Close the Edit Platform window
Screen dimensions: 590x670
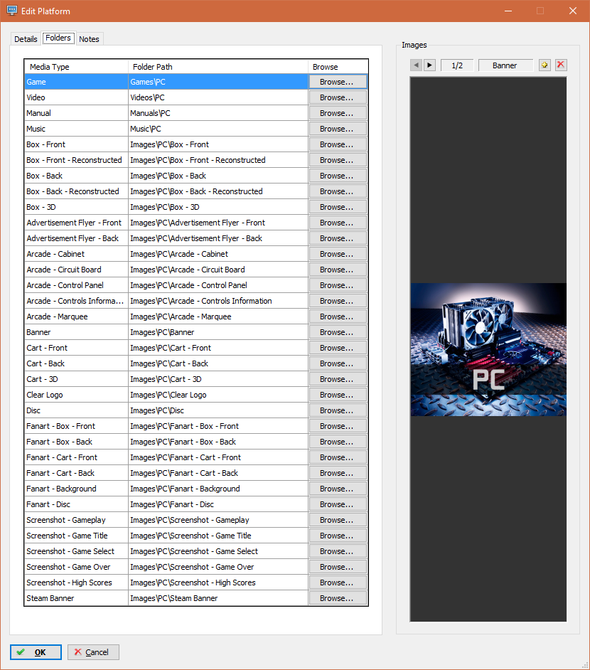pos(573,11)
